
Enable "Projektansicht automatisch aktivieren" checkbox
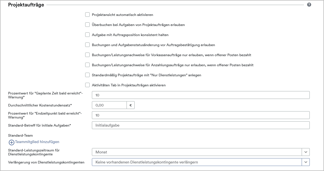[x=87, y=15]
